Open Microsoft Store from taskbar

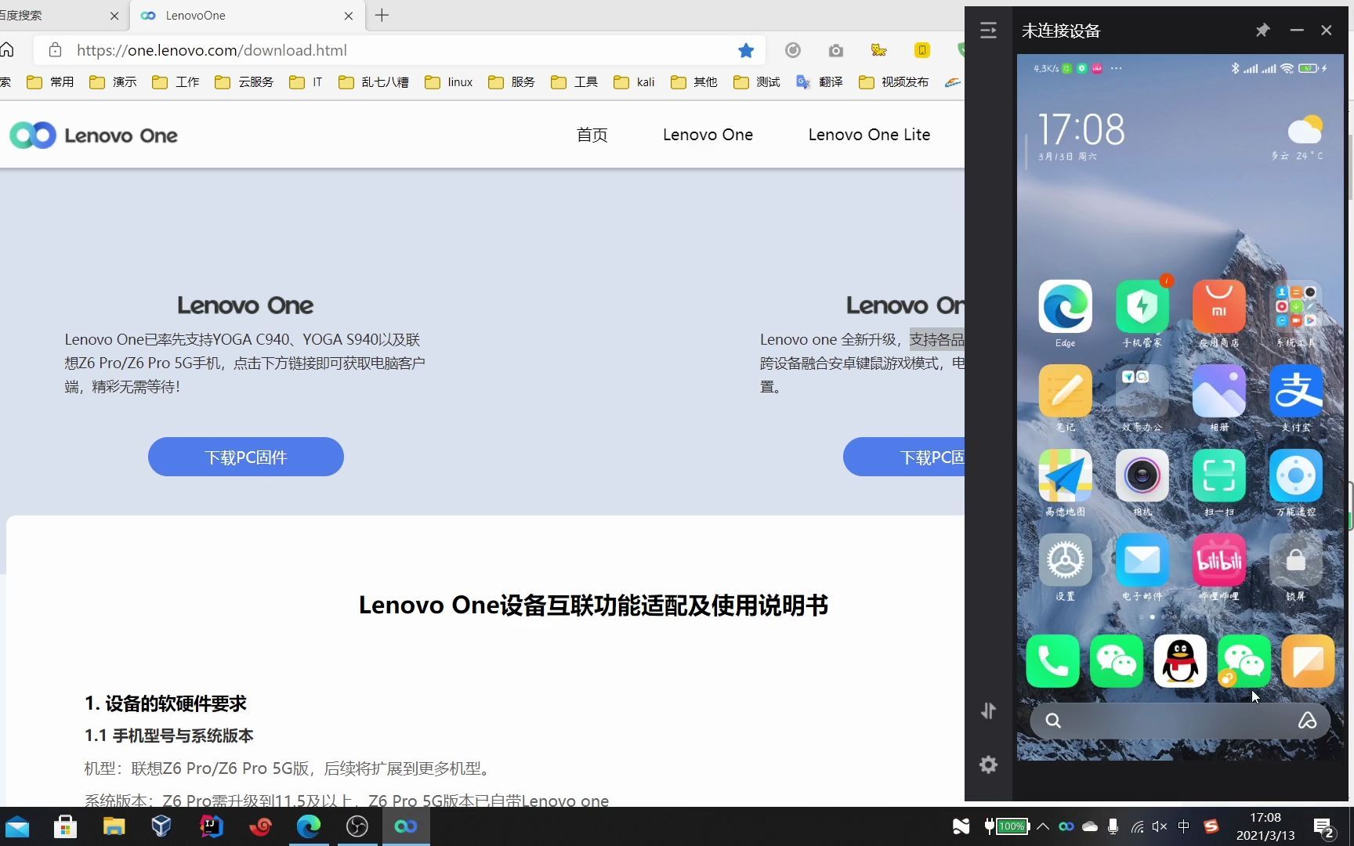tap(65, 826)
